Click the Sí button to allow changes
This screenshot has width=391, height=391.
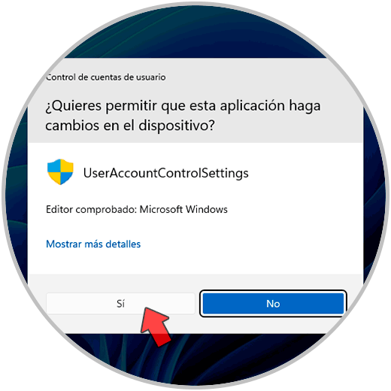coord(120,303)
